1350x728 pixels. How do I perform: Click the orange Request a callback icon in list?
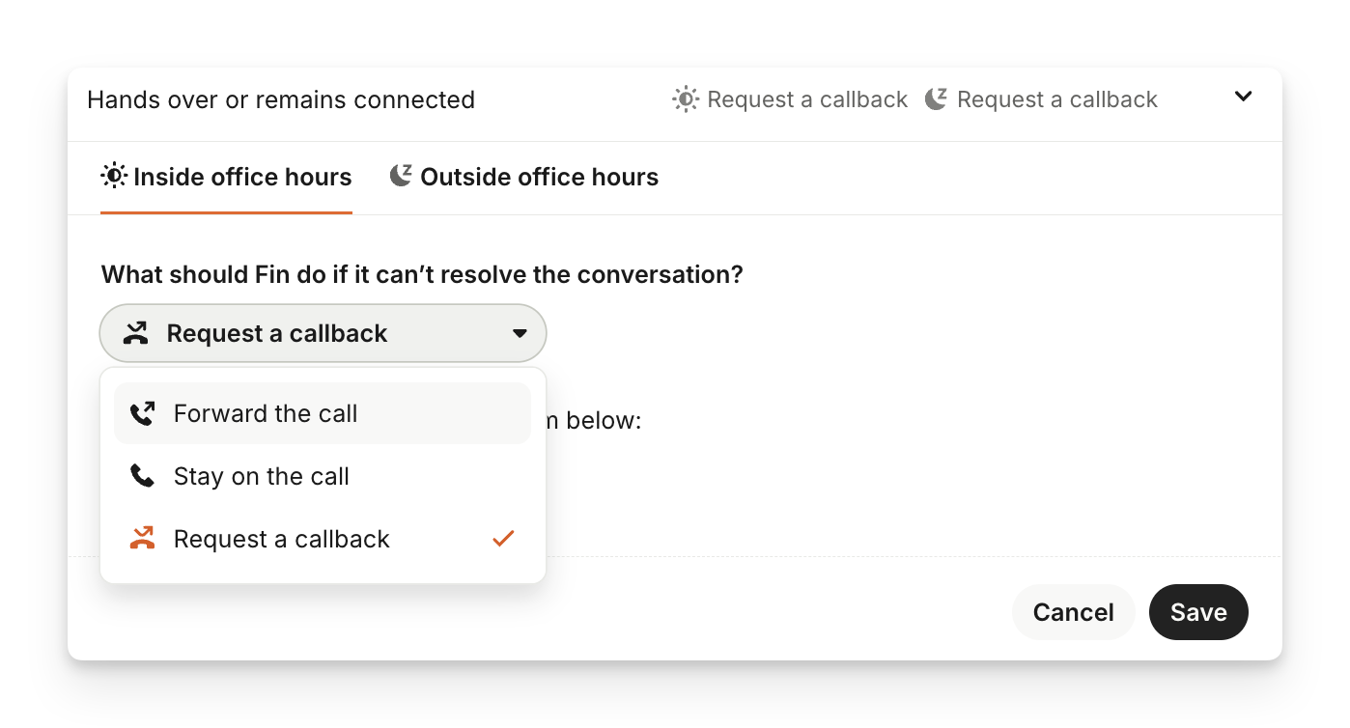tap(142, 539)
